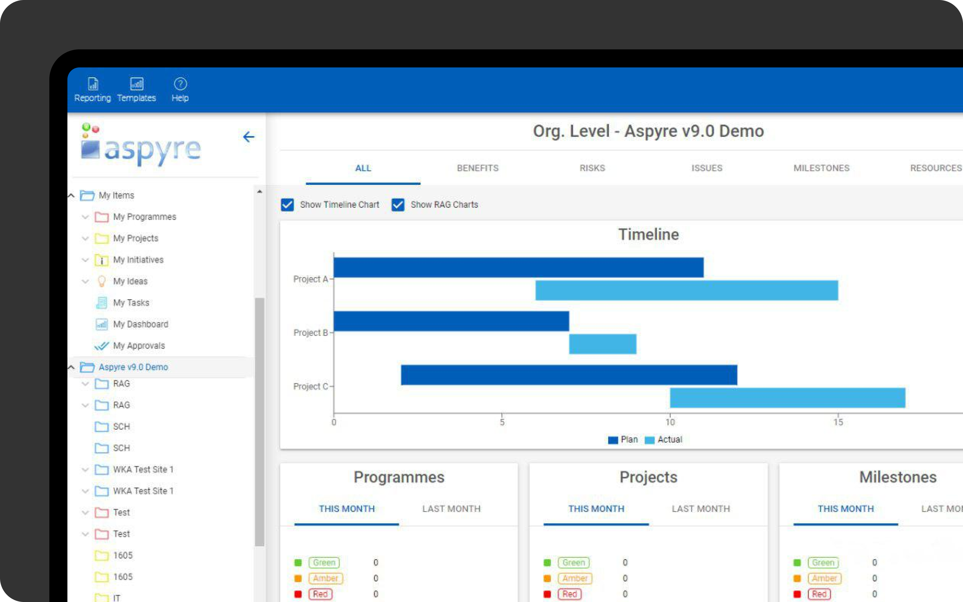Screen dimensions: 963x602
Task: Select the Aspyre v9.0 Demo folder icon
Action: click(x=87, y=367)
